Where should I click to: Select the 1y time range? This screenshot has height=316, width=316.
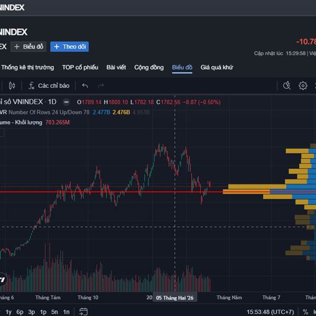pyautogui.click(x=8, y=312)
